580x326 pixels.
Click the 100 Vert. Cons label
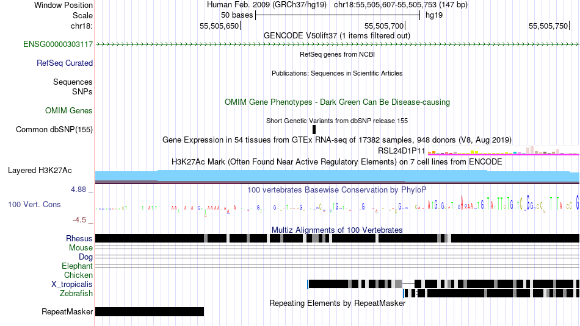[34, 205]
